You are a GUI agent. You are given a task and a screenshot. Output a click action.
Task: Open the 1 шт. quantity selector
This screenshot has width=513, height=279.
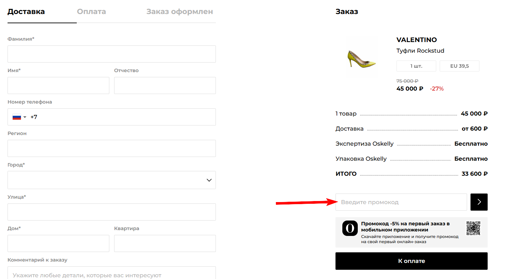point(416,66)
